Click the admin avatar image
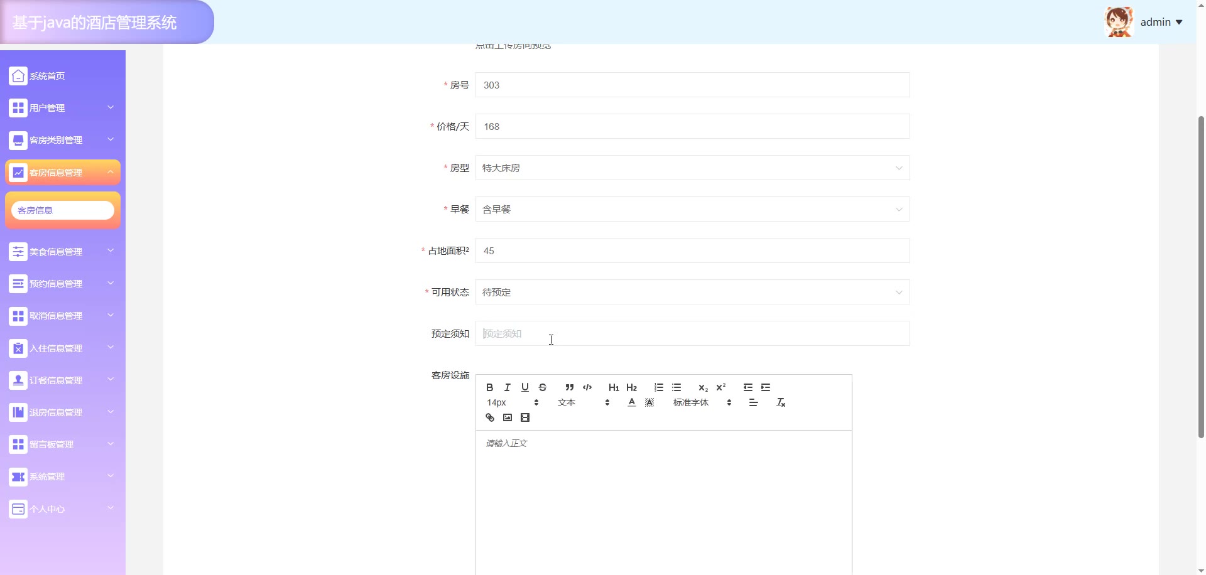The width and height of the screenshot is (1206, 575). click(1119, 22)
